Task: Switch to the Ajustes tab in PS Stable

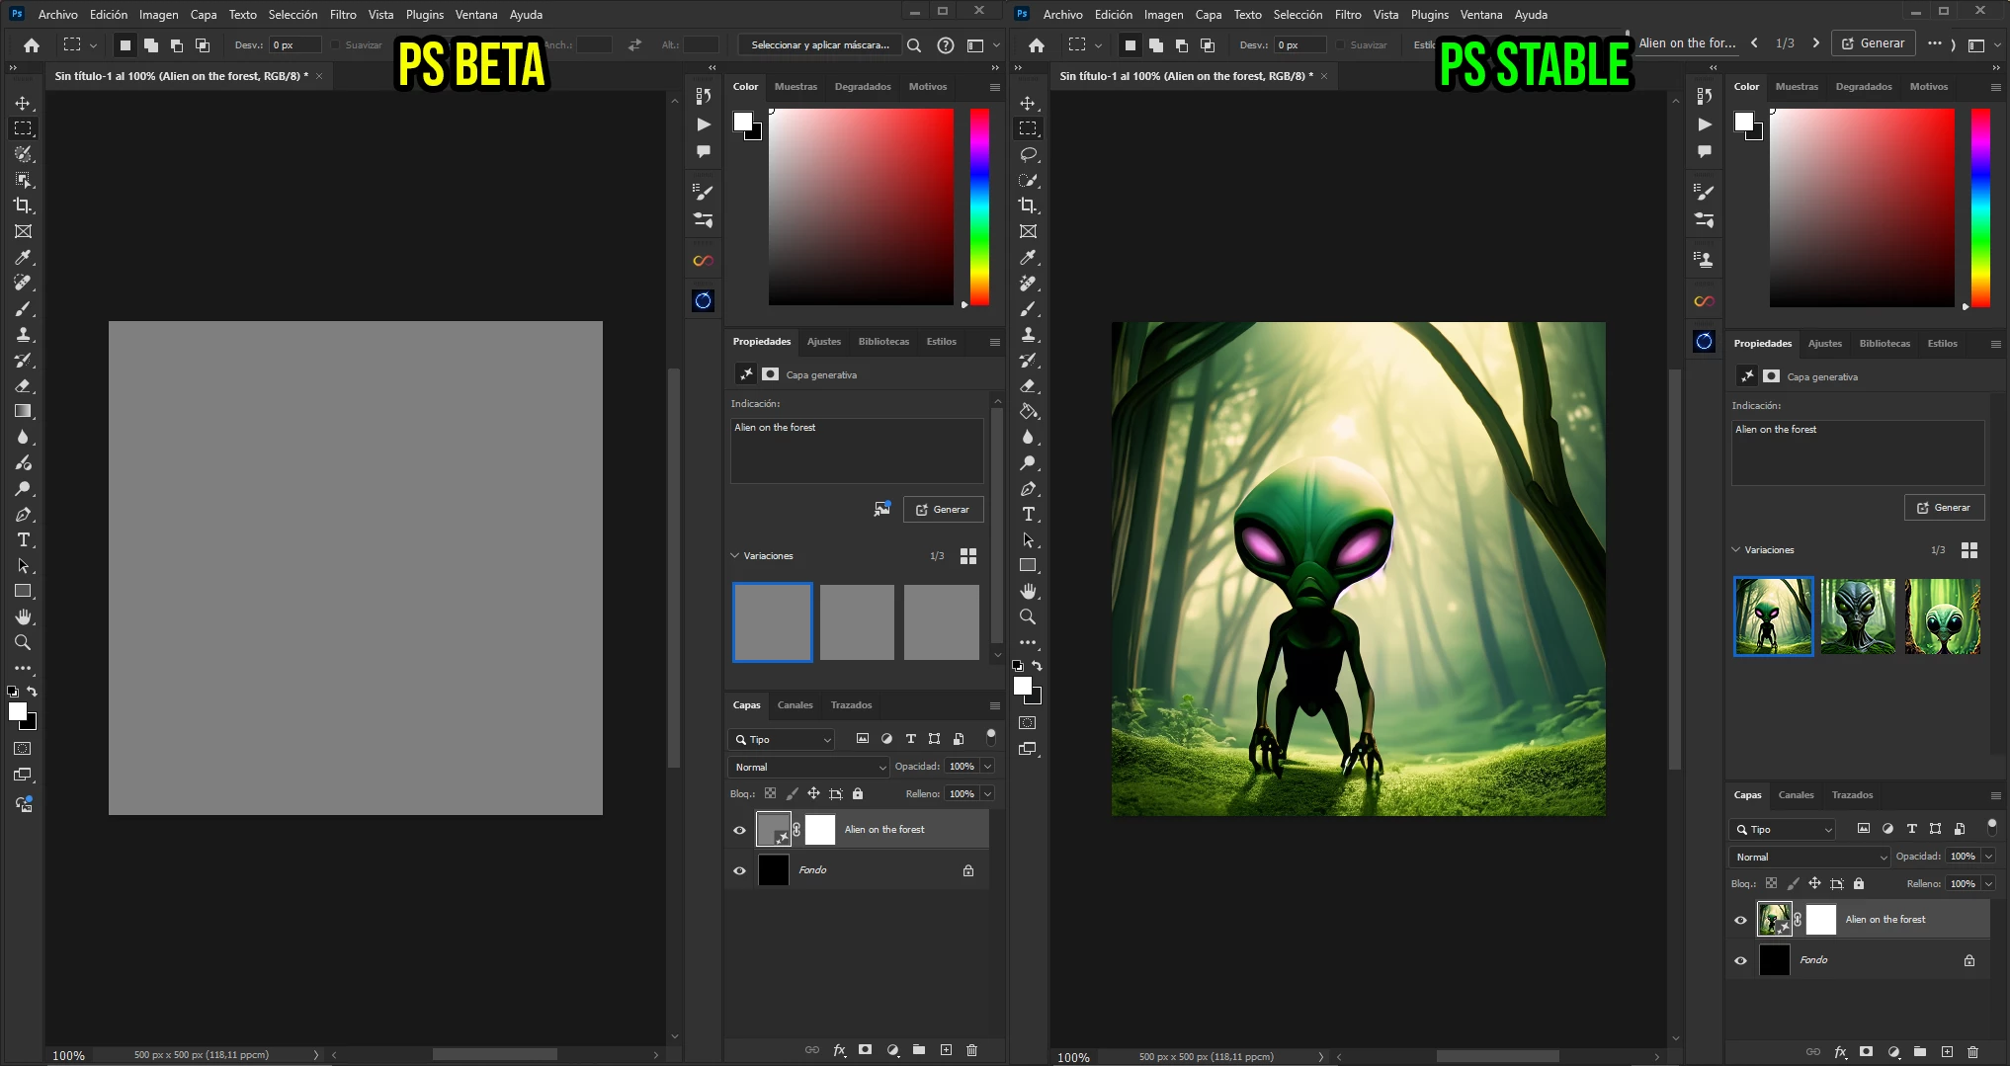Action: 1824,344
